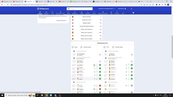
Task: Open Падение коэффициентов dropdown
Action: point(106,9)
